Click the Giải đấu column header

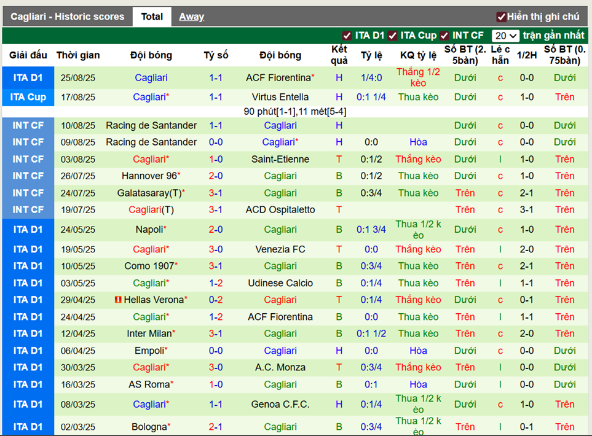(x=28, y=55)
